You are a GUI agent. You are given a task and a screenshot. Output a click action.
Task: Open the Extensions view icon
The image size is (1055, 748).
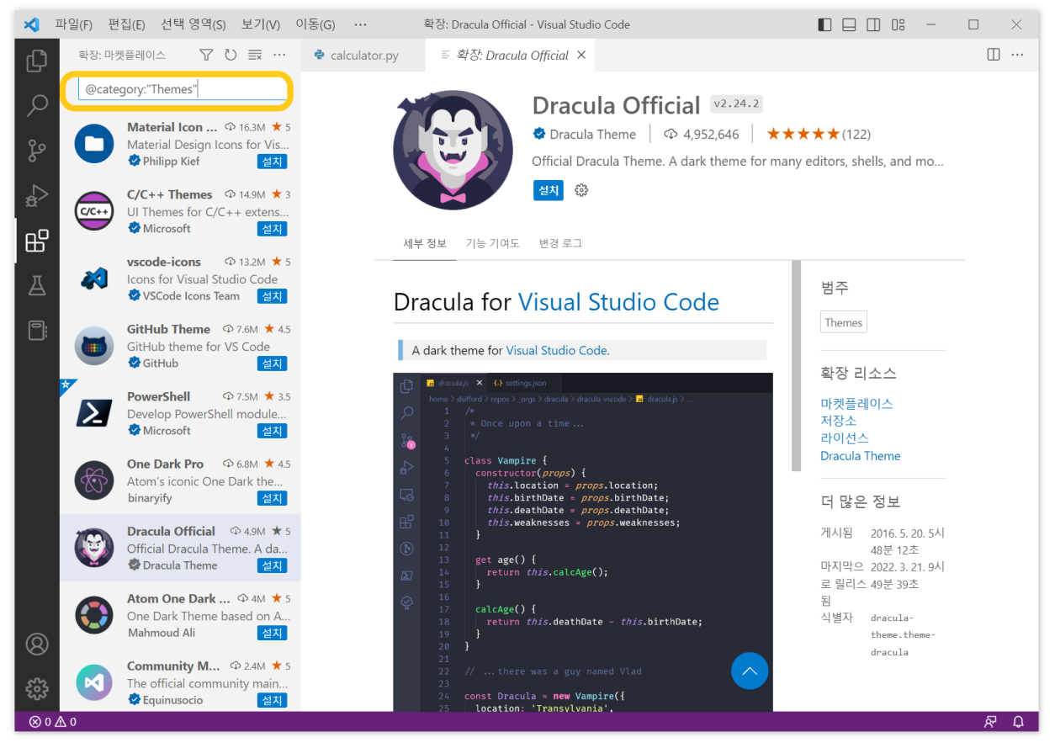tap(37, 241)
